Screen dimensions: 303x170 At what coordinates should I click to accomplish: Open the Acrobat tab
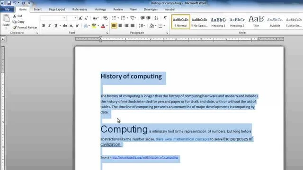(x=170, y=9)
